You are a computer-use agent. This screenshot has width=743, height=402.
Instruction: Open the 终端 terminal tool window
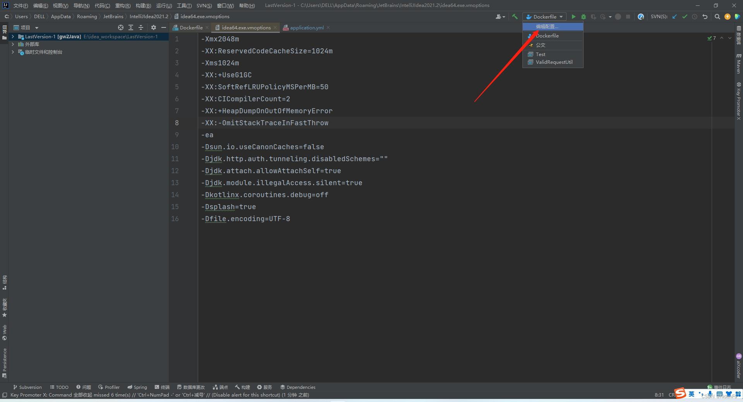(x=162, y=387)
